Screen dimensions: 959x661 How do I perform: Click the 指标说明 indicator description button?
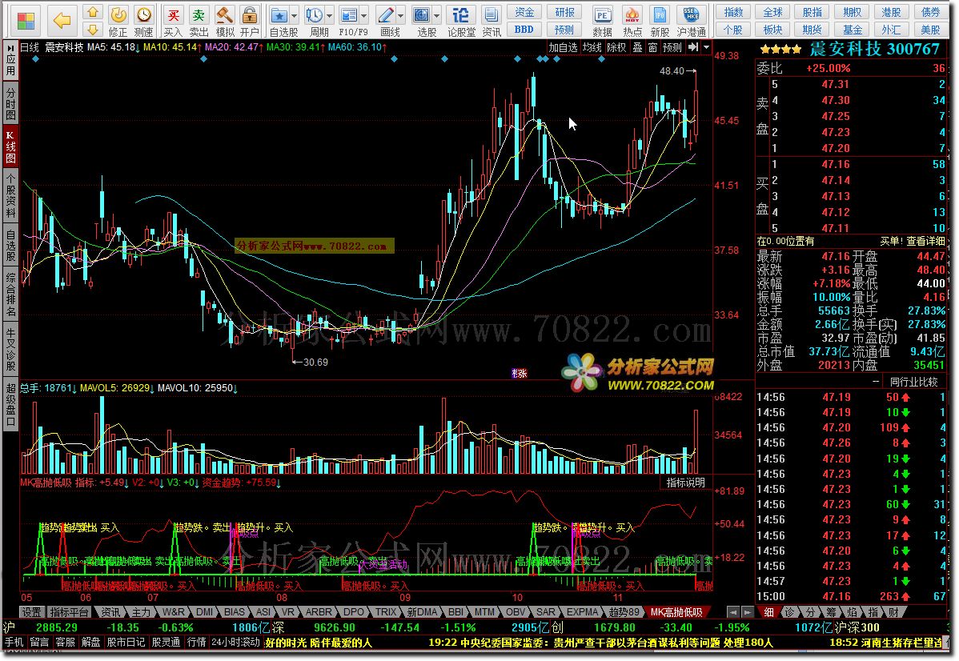click(685, 483)
